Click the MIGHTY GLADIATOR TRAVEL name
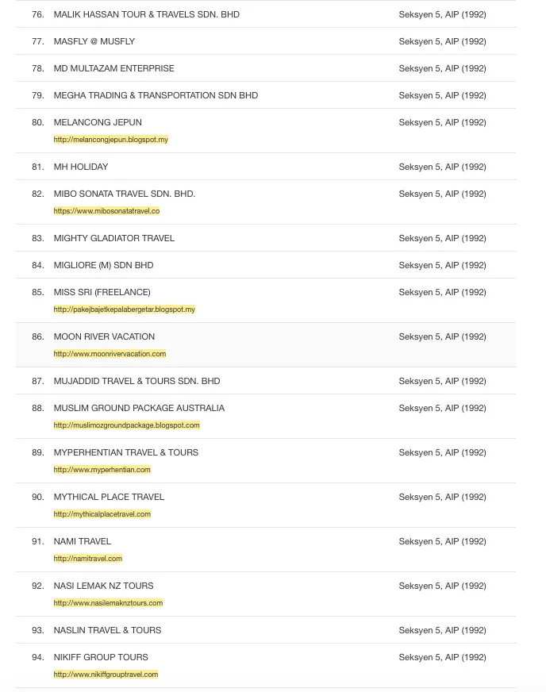This screenshot has width=546, height=692. [x=113, y=238]
